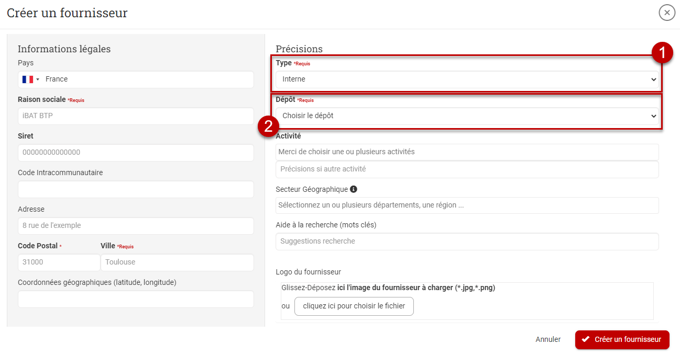Close the Créer un fournisseur dialog
This screenshot has width=680, height=356.
pyautogui.click(x=667, y=13)
